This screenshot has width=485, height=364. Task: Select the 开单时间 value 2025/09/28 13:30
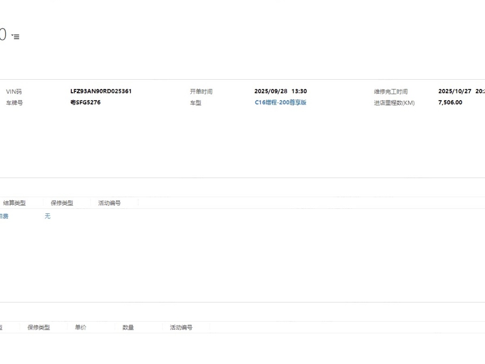280,91
